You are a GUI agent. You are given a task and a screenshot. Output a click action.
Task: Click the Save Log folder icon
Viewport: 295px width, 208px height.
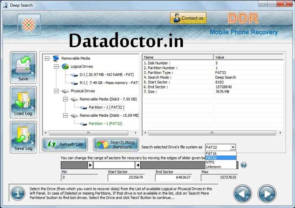pyautogui.click(x=23, y=137)
